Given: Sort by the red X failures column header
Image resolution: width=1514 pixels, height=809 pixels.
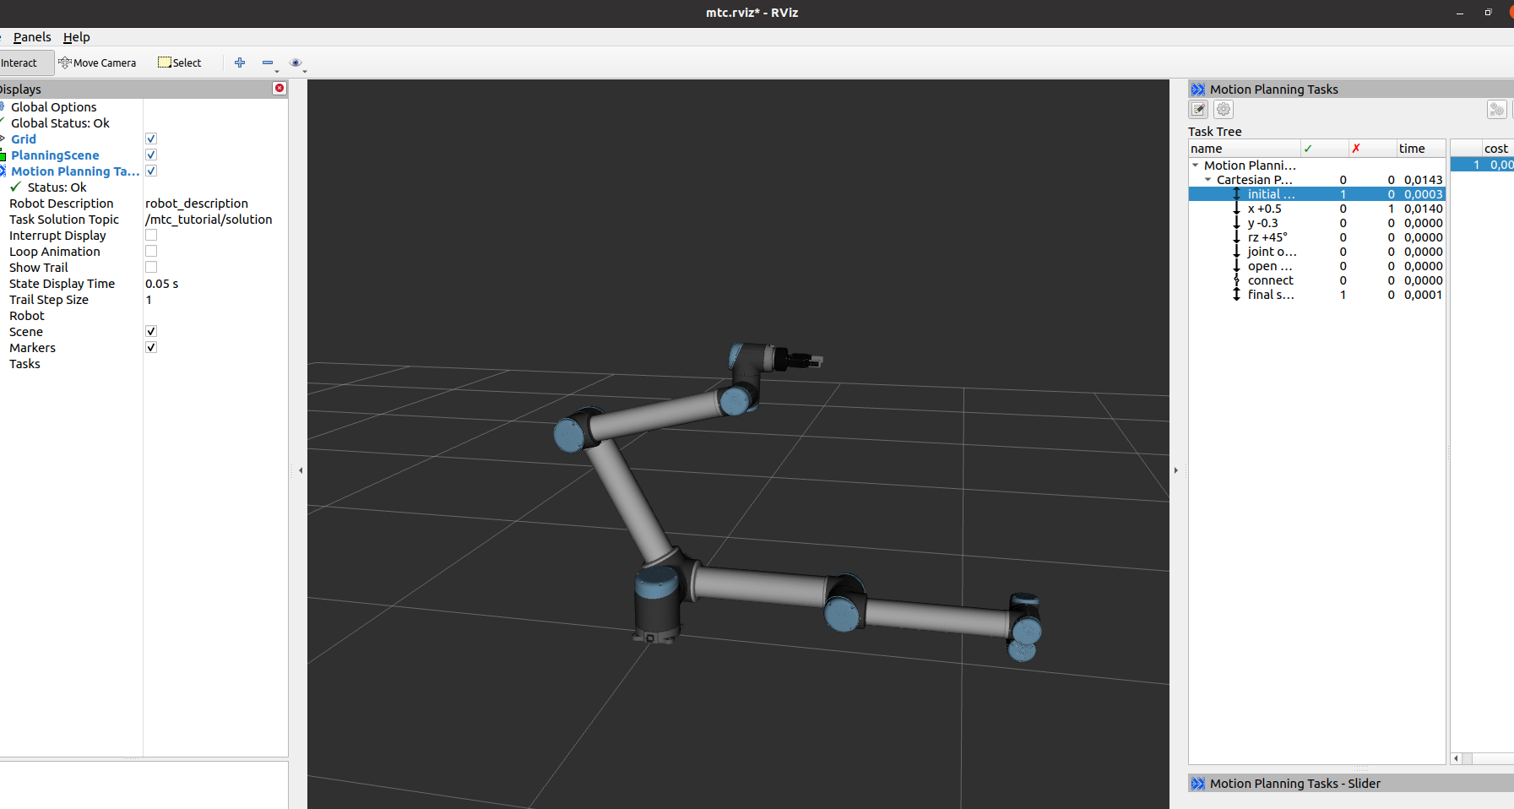Looking at the screenshot, I should [1372, 149].
